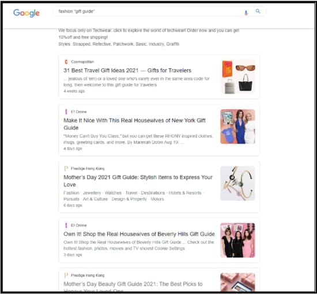Click snippet mentioning "Cookie Settings"
Screen dimensions: 317x294
[139, 245]
